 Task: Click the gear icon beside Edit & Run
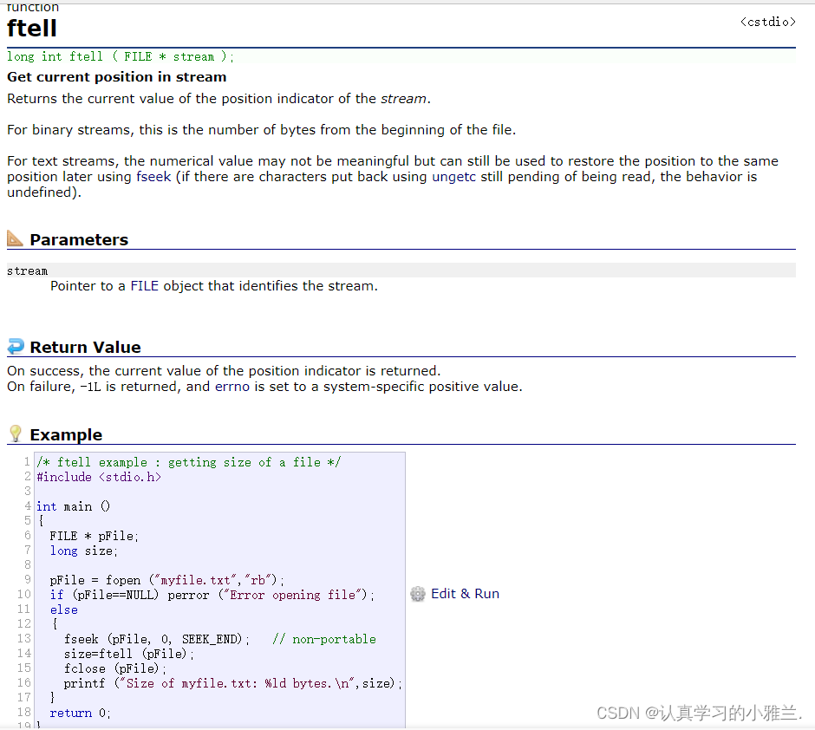pyautogui.click(x=418, y=594)
